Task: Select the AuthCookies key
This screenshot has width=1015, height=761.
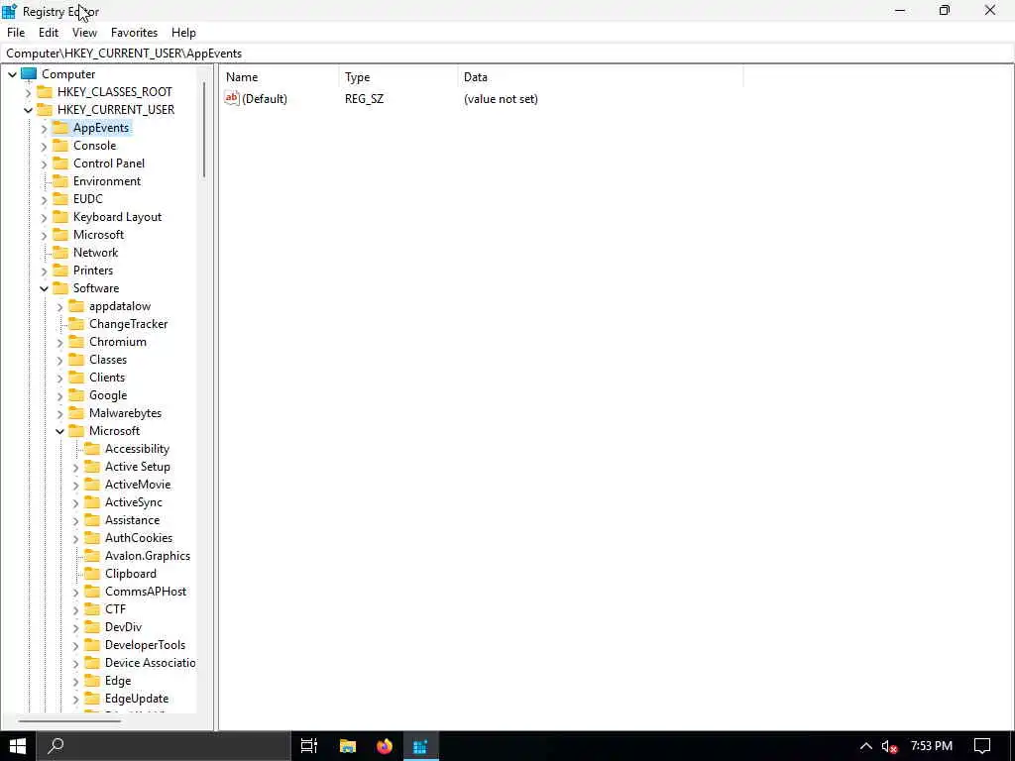Action: coord(139,538)
